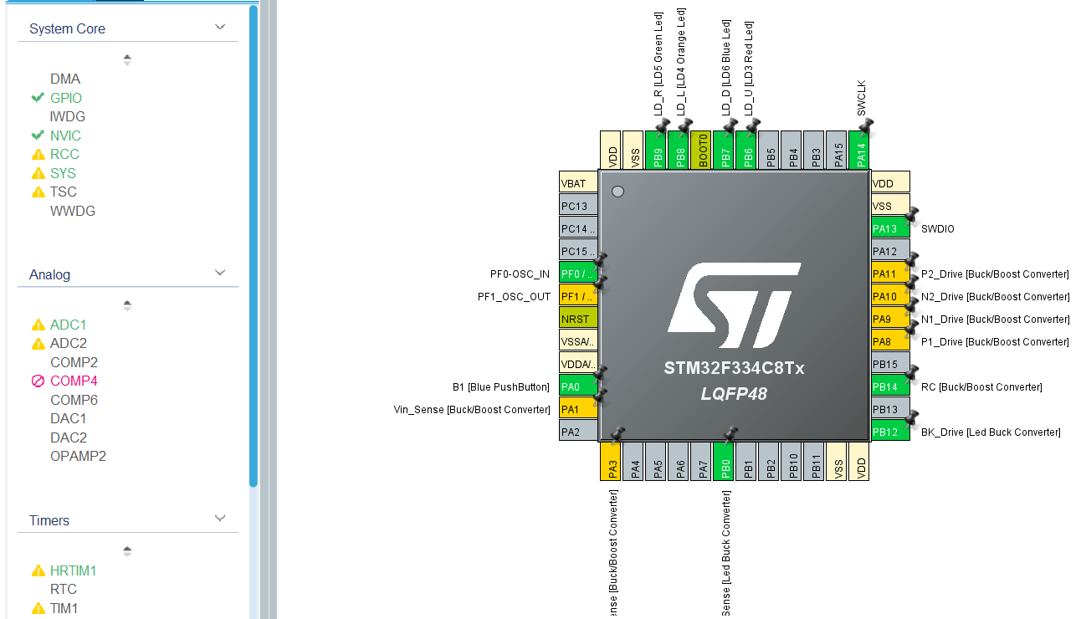This screenshot has height=619, width=1081.
Task: Click the warning icon beside TIM1
Action: tap(37, 608)
